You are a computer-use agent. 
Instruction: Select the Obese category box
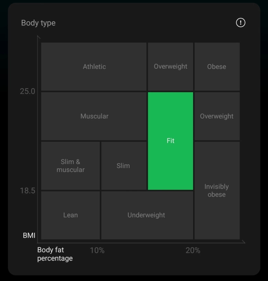[x=217, y=67]
